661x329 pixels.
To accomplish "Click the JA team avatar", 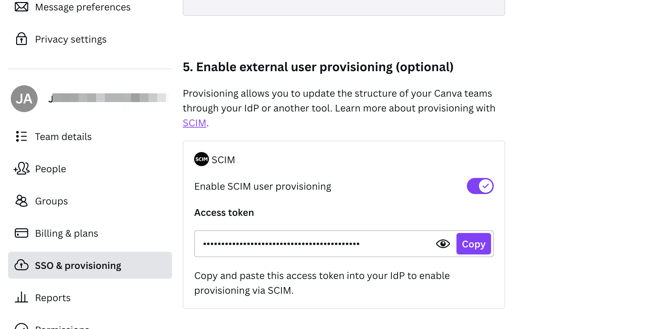I will coord(24,99).
